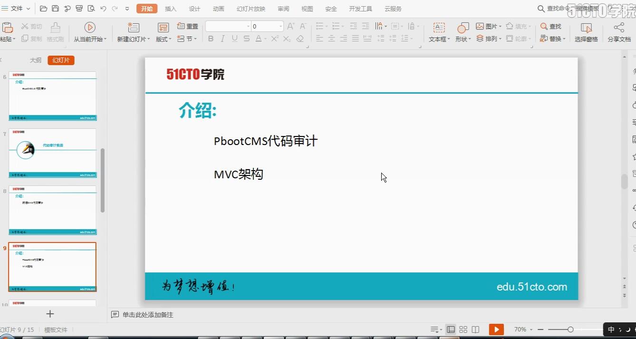Screen dimensions: 636x339
Task: Toggle italic formatting
Action: pyautogui.click(x=222, y=39)
